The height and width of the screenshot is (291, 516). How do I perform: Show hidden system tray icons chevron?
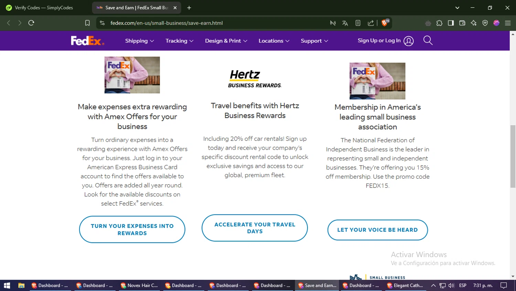click(x=433, y=286)
